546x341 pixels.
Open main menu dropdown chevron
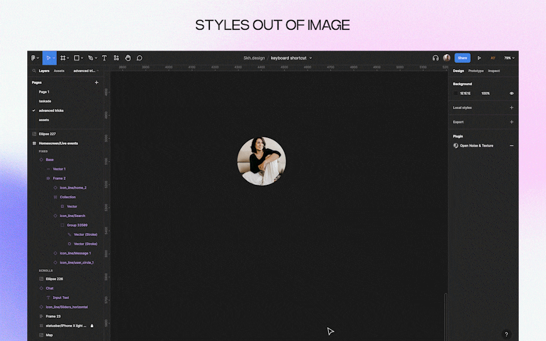pos(37,58)
